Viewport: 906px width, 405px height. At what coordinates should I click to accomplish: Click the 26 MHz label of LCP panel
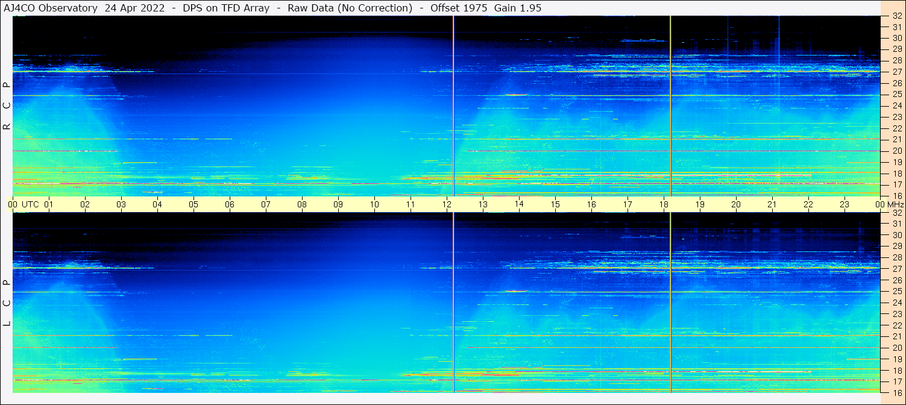[x=897, y=280]
